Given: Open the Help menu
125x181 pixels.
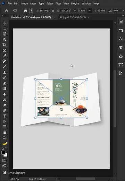Looking at the screenshot, I should 96,3.
